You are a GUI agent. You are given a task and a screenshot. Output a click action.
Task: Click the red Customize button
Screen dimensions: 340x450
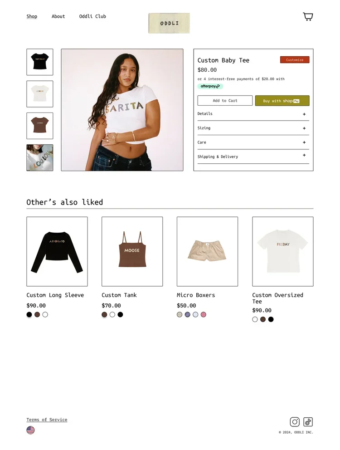[x=295, y=60]
